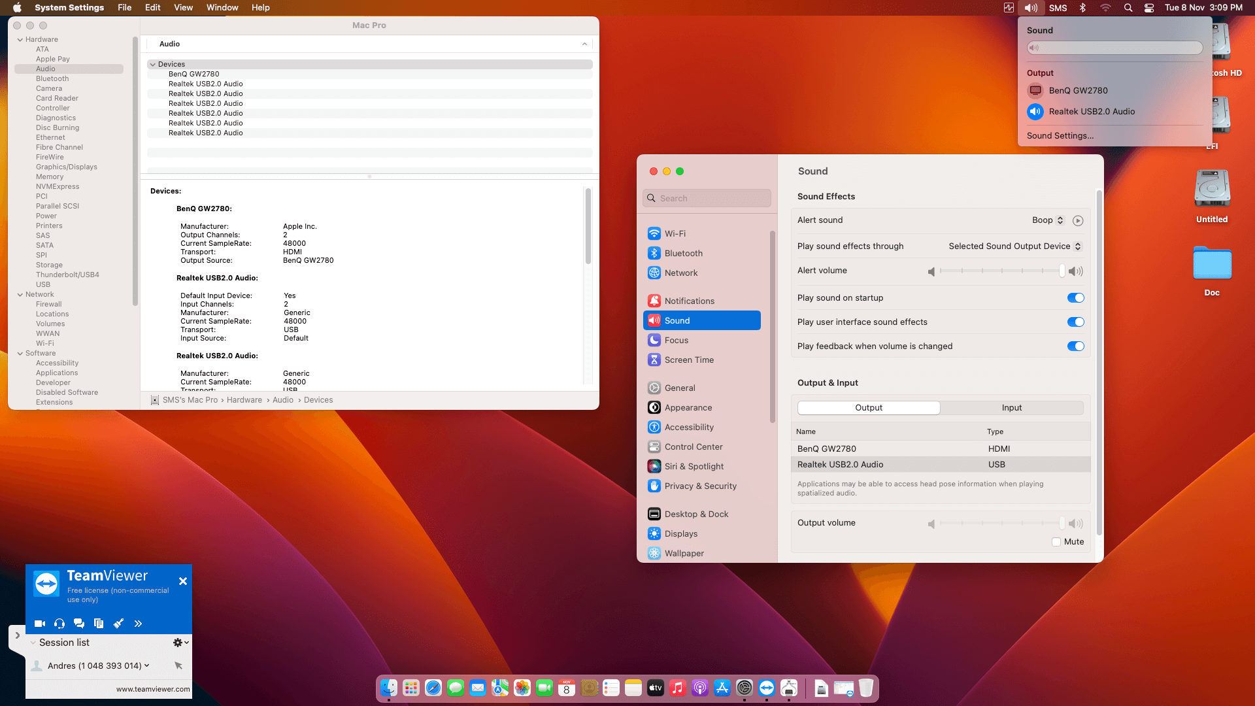Click Bluetooth icon in the menu bar

point(1082,8)
